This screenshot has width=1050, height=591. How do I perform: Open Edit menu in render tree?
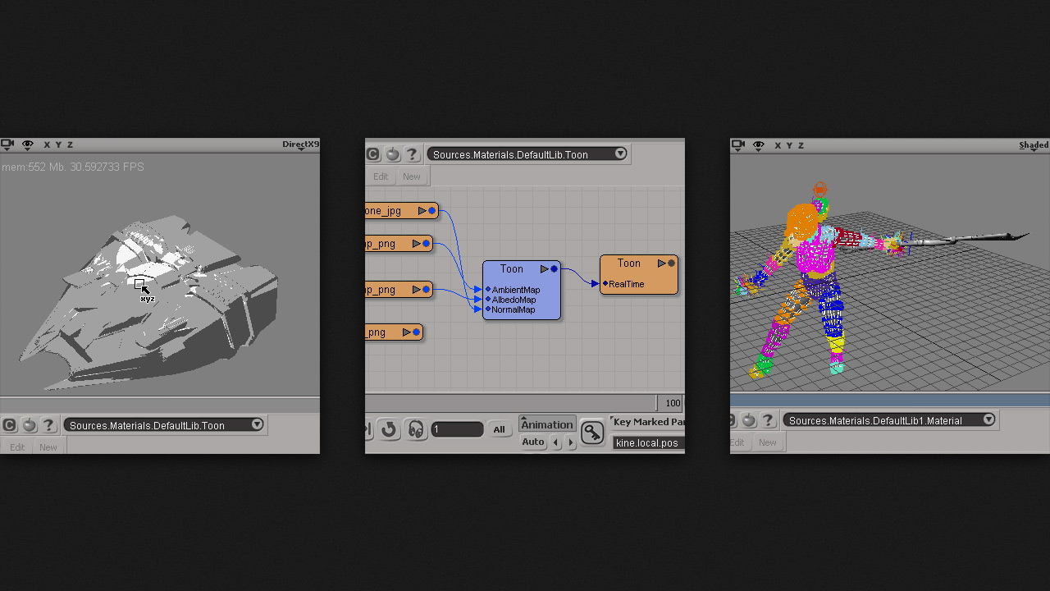(381, 176)
